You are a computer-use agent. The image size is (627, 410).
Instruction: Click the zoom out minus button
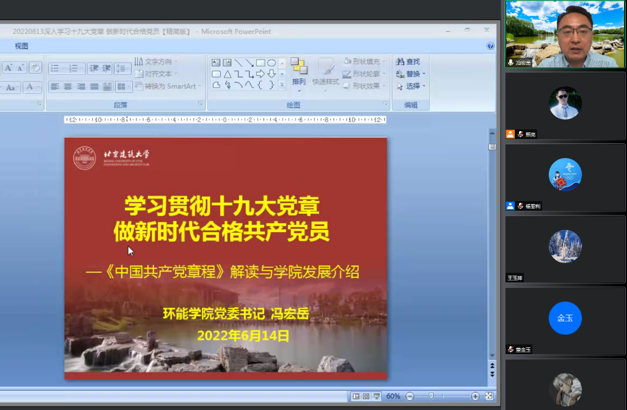(410, 396)
